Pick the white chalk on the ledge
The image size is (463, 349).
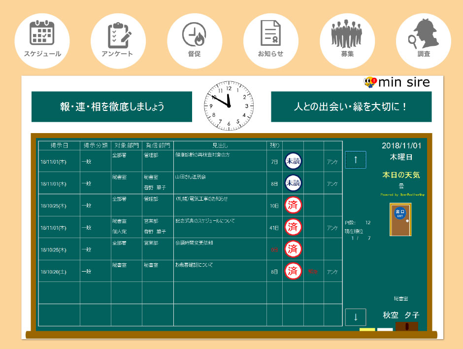(385, 329)
